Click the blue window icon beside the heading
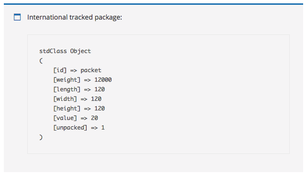 click(17, 17)
